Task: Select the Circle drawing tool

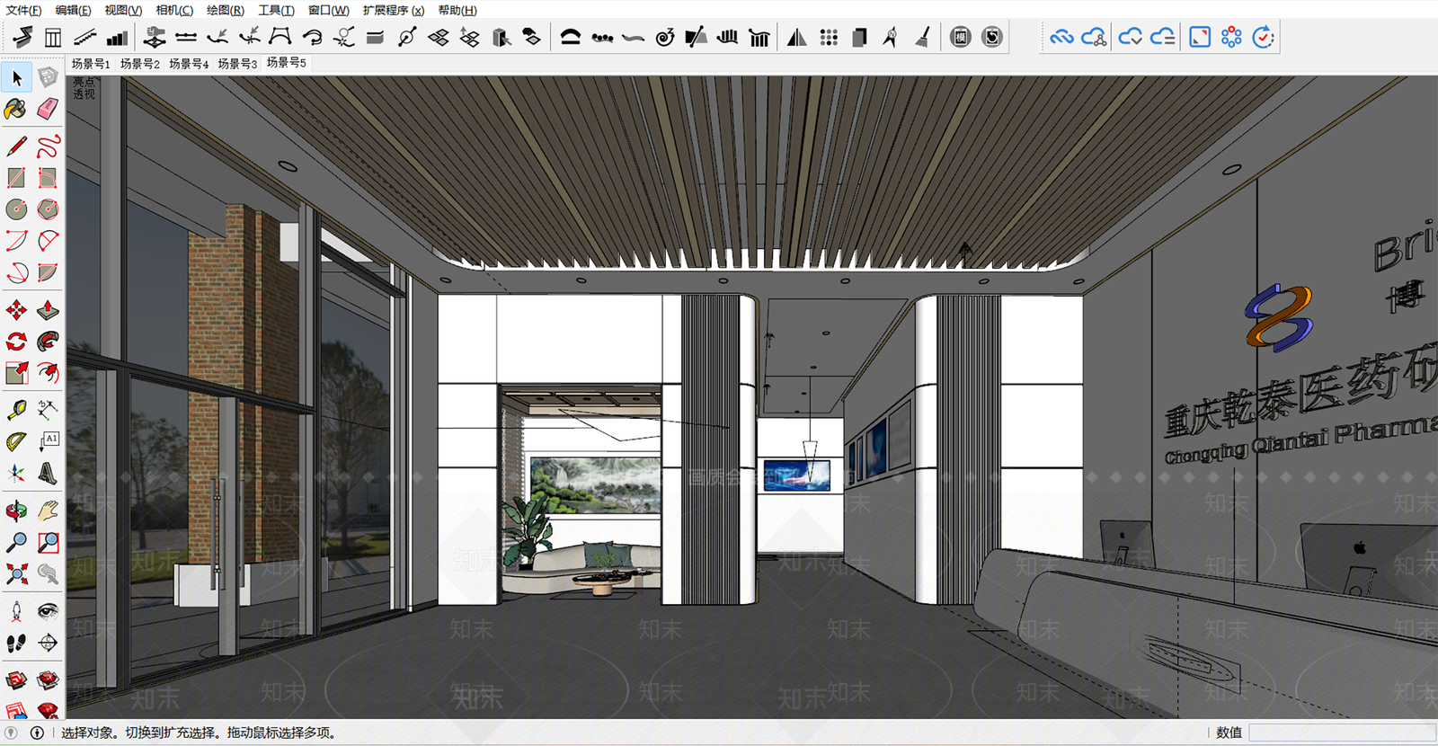Action: pyautogui.click(x=16, y=209)
